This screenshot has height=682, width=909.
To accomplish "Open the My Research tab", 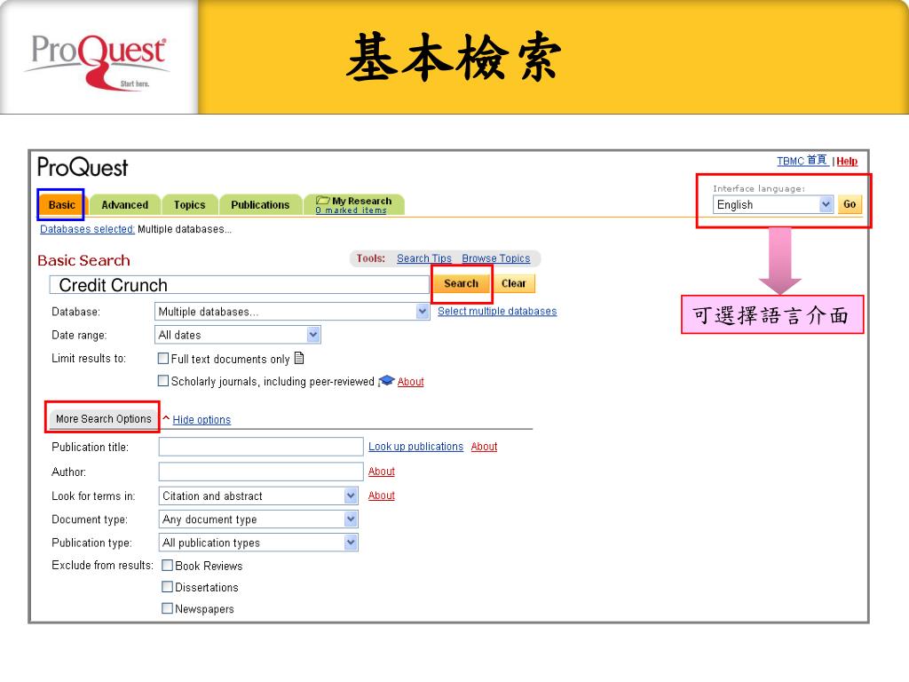I will point(354,205).
